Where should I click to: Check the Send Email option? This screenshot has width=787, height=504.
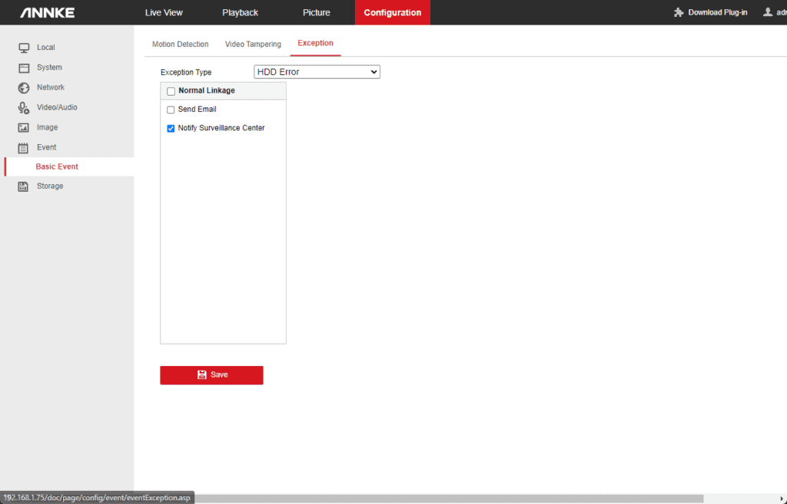click(x=171, y=110)
